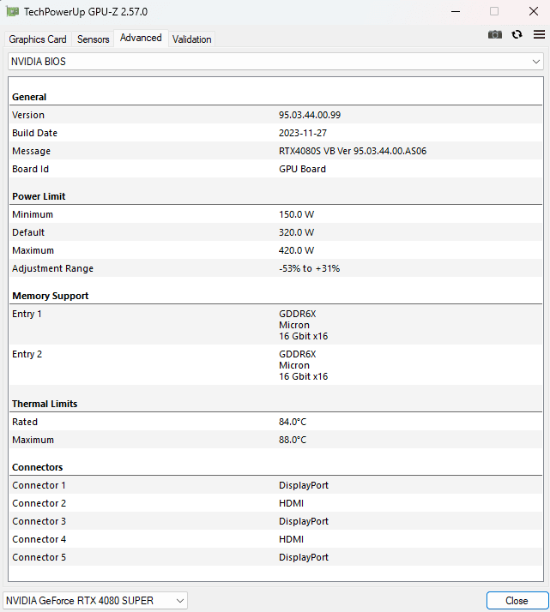550x612 pixels.
Task: Select the BIOS Version row
Action: 275,115
